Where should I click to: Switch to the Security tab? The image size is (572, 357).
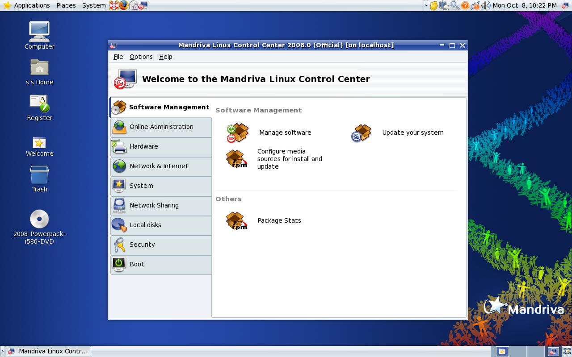[x=161, y=245]
